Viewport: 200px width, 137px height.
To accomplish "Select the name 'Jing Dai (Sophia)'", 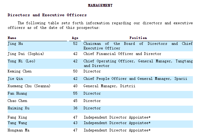I will pyautogui.click(x=26, y=54).
